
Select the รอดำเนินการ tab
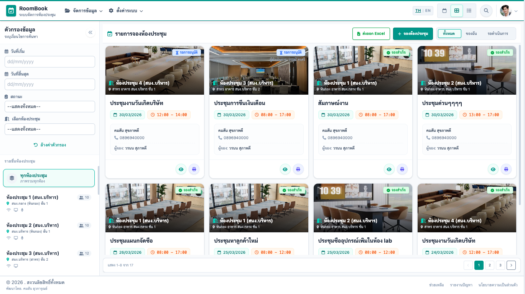[x=498, y=34]
